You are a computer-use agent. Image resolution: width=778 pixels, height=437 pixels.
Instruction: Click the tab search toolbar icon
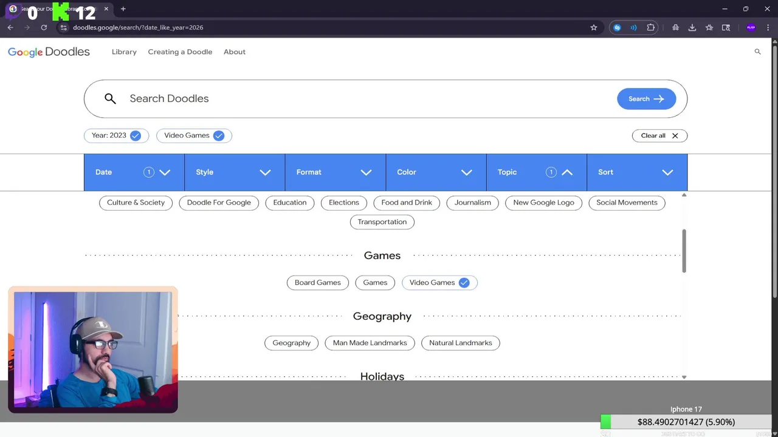(x=726, y=27)
